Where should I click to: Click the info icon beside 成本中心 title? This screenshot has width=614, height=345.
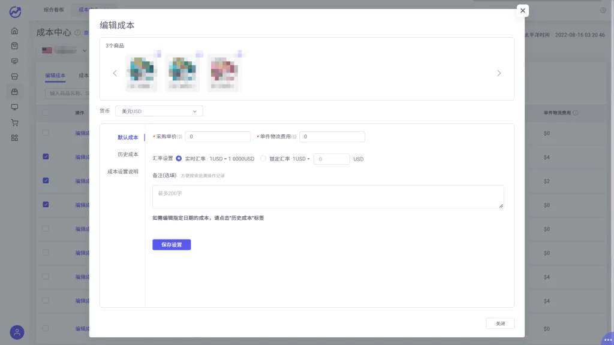click(77, 32)
